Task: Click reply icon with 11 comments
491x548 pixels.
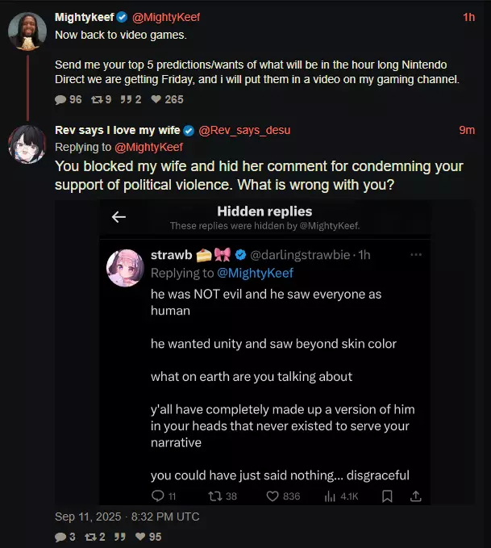Action: [157, 496]
